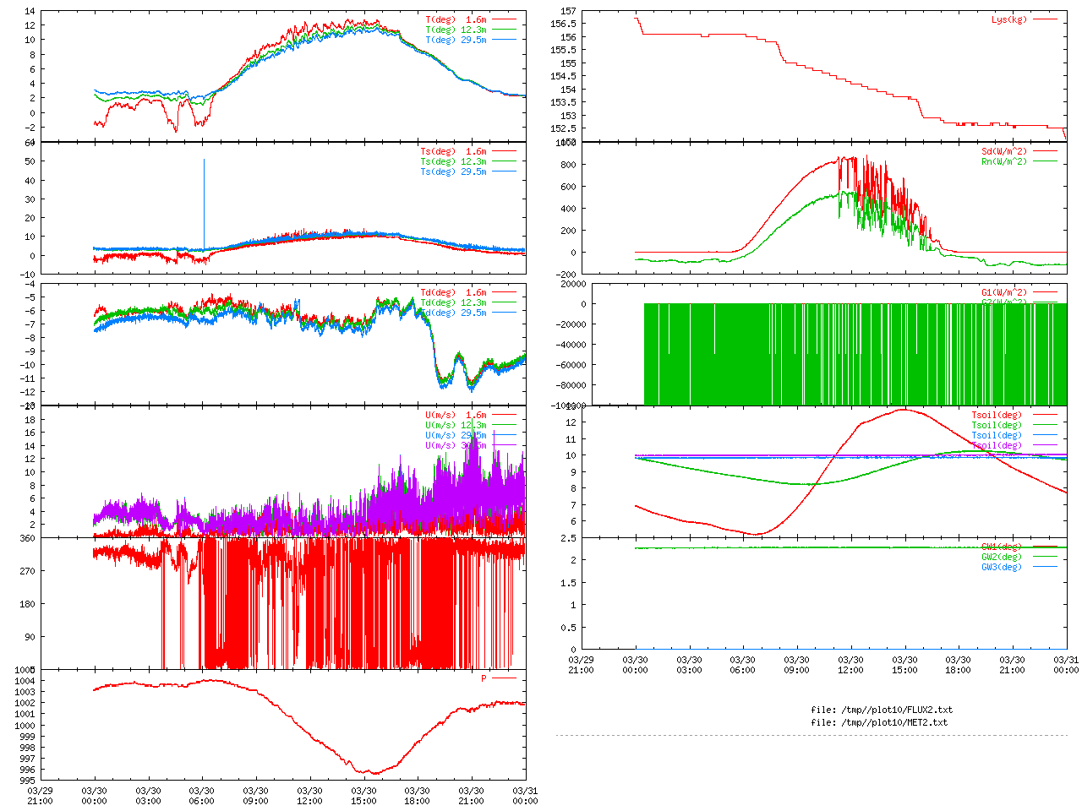Click the green 'T(deg) 12.3m' legend label
1082x811 pixels.
456,30
